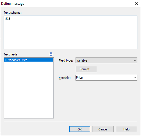Click the Variable label
Image resolution: width=141 pixels, height=136 pixels.
[x=65, y=78]
